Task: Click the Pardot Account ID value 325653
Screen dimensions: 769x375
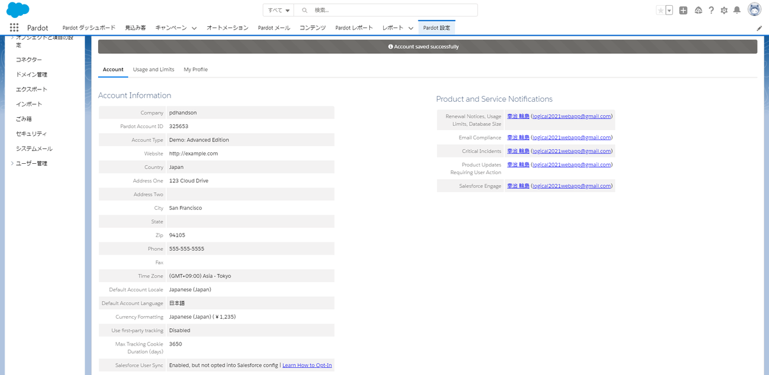Action: click(179, 126)
